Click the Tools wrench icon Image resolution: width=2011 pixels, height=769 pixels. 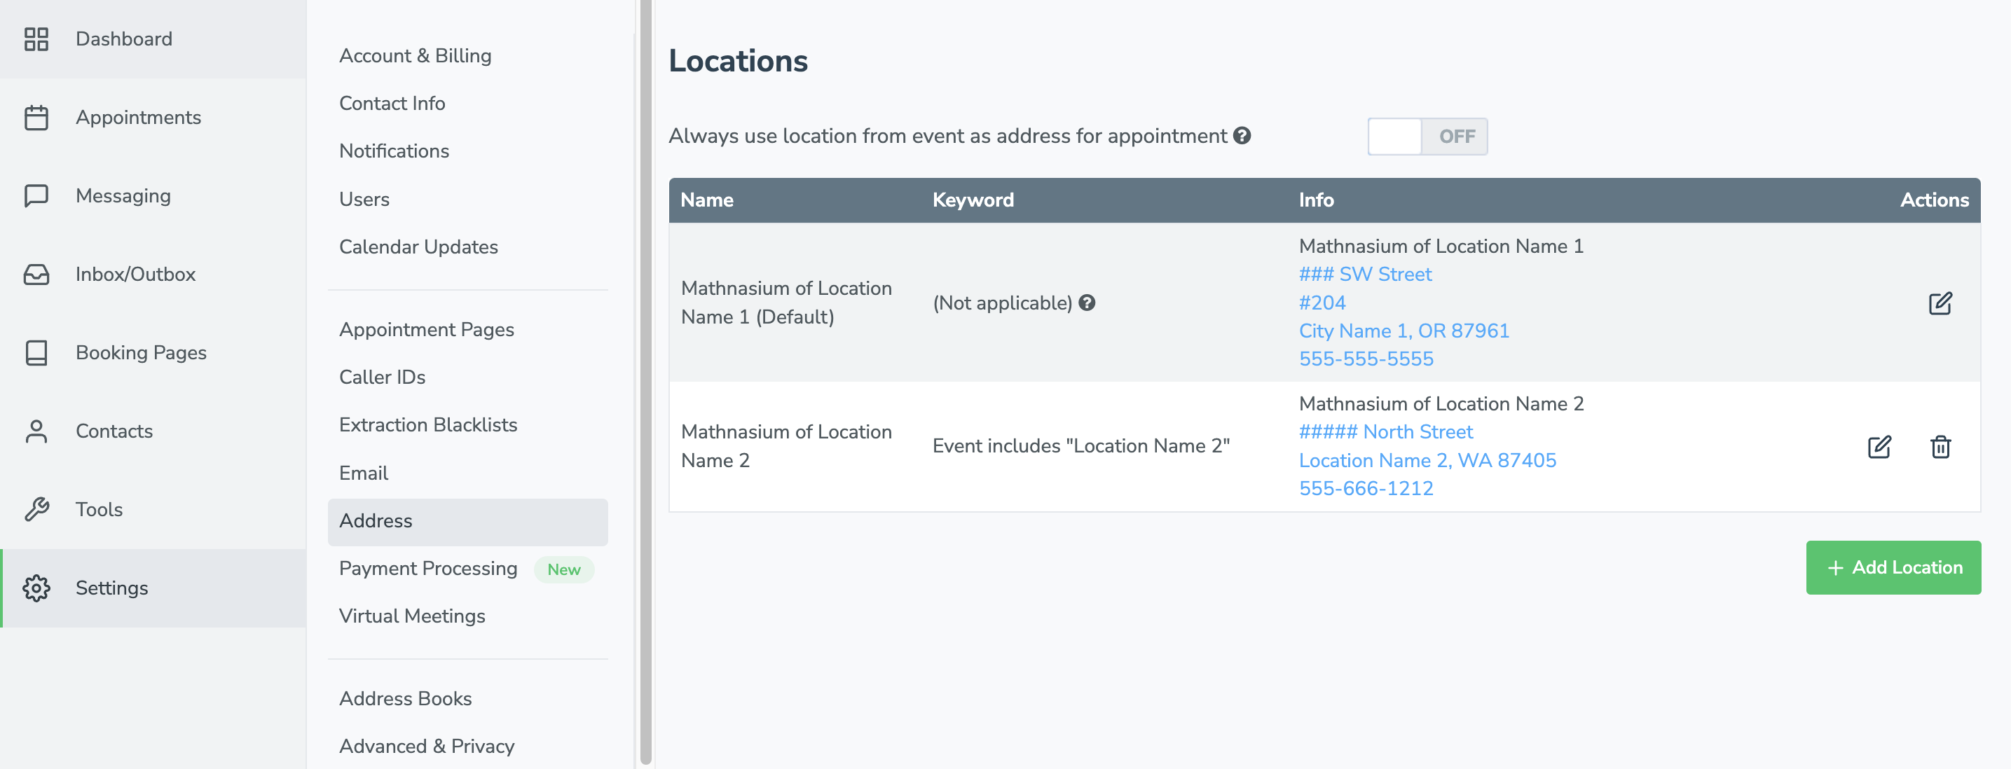pos(36,509)
